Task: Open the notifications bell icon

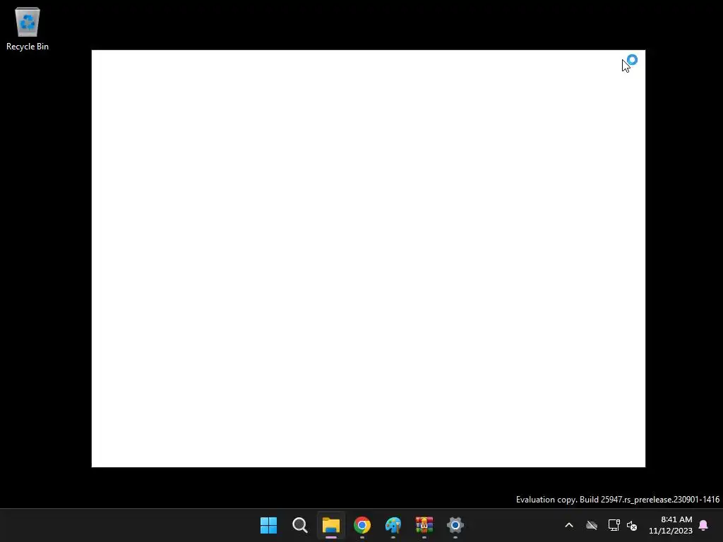Action: [703, 525]
